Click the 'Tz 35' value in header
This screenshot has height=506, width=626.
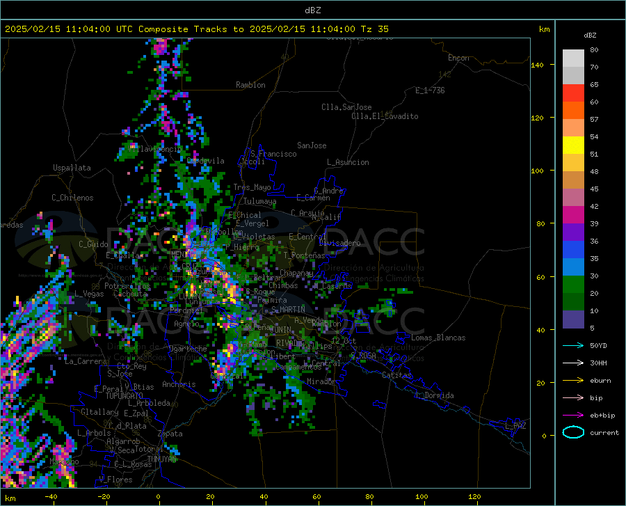click(x=374, y=29)
